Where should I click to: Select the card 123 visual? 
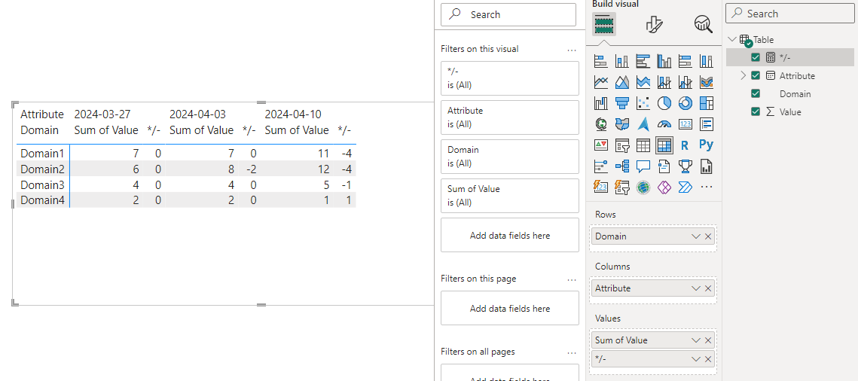point(685,124)
